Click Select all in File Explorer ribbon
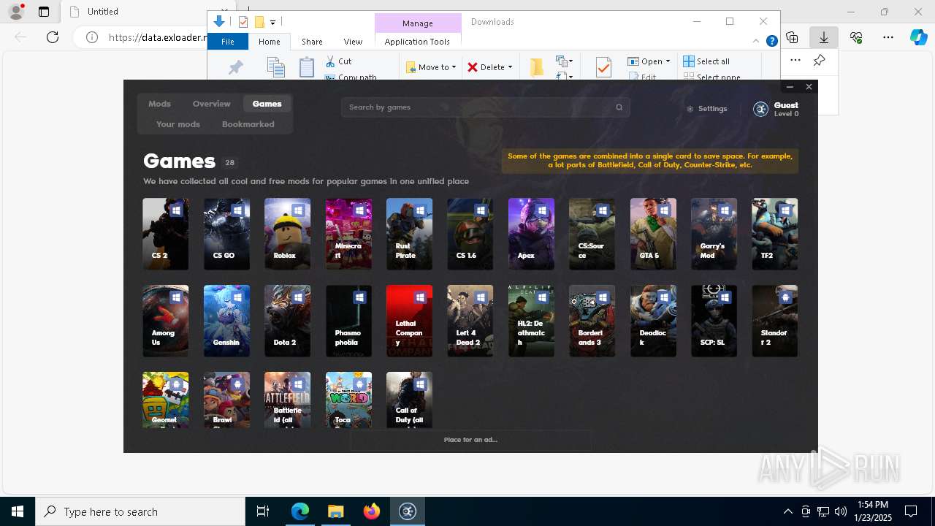The height and width of the screenshot is (526, 935). coord(706,61)
